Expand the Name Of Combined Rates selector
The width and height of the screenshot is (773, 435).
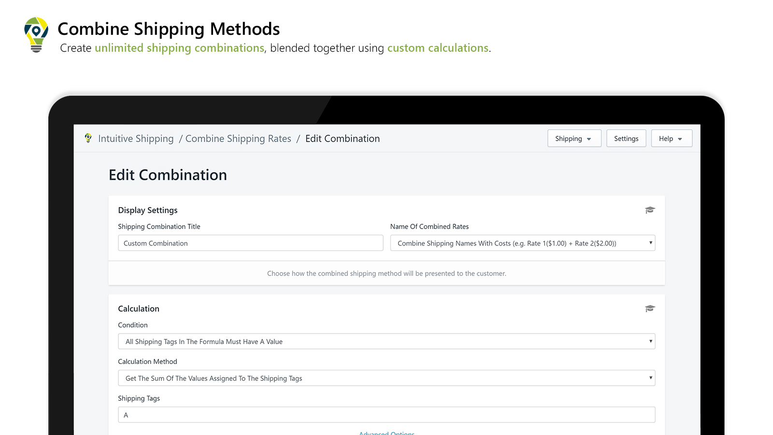pyautogui.click(x=523, y=243)
